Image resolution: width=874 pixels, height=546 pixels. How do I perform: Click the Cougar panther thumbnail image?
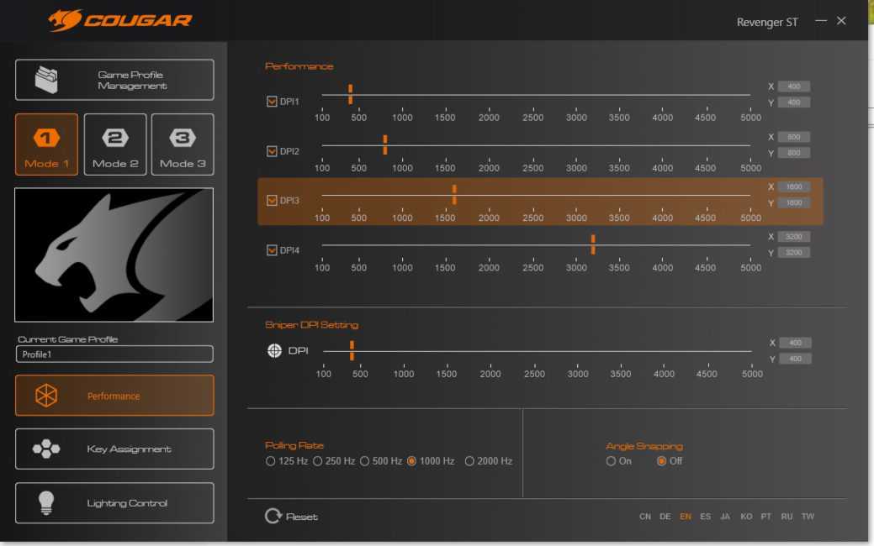click(x=114, y=255)
